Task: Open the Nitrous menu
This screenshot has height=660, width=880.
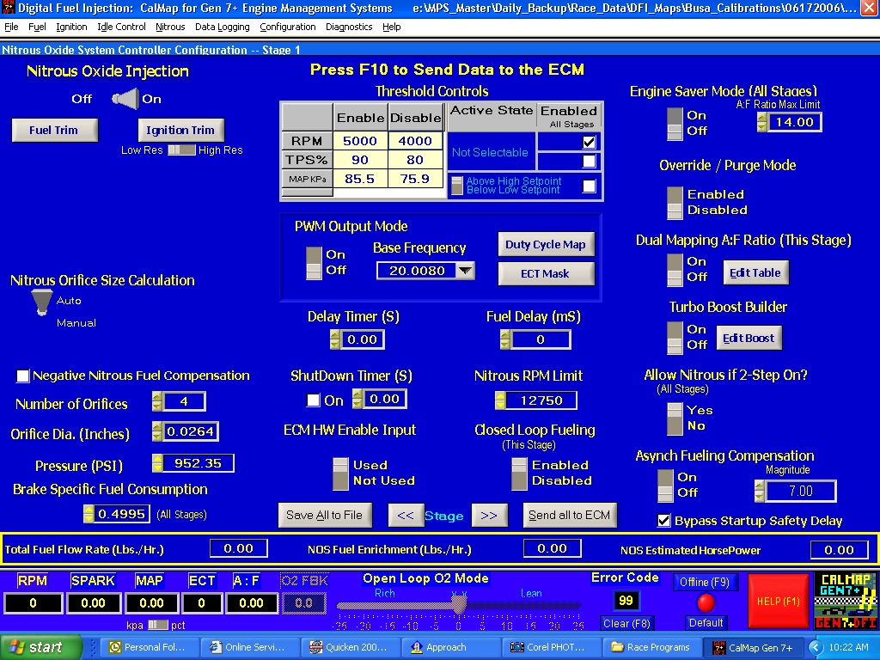Action: click(x=170, y=27)
